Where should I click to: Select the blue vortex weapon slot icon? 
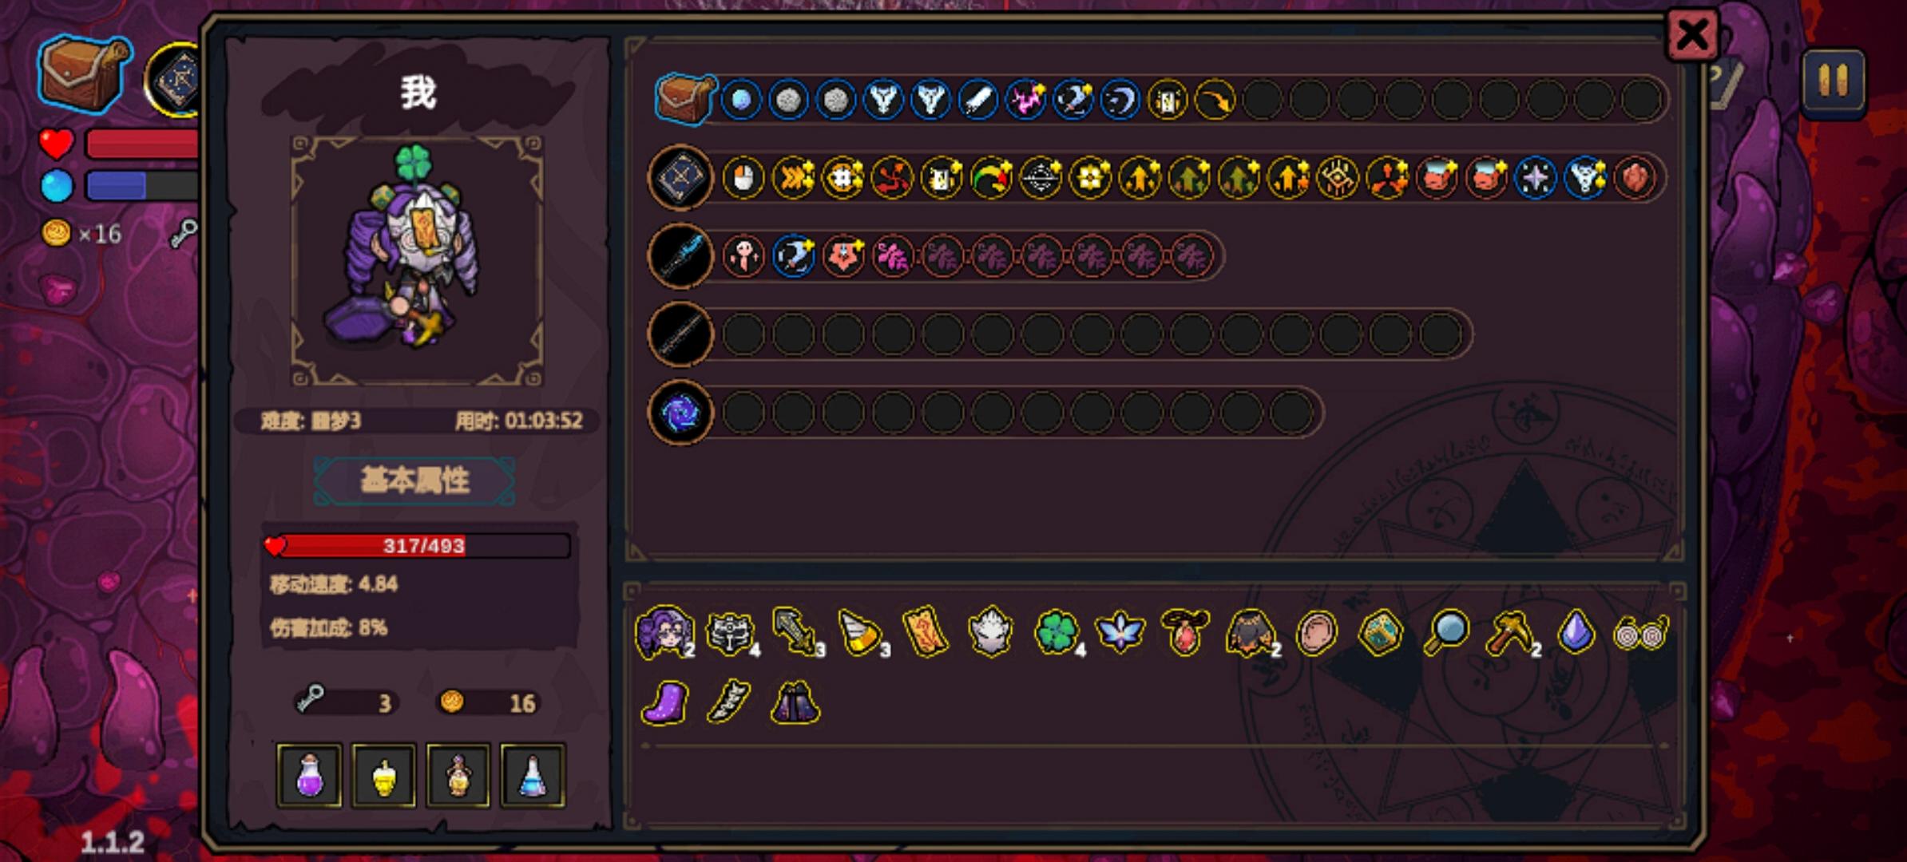(680, 413)
